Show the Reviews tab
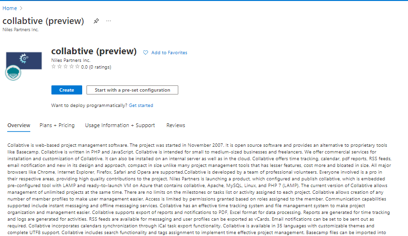408x236 pixels. [175, 125]
